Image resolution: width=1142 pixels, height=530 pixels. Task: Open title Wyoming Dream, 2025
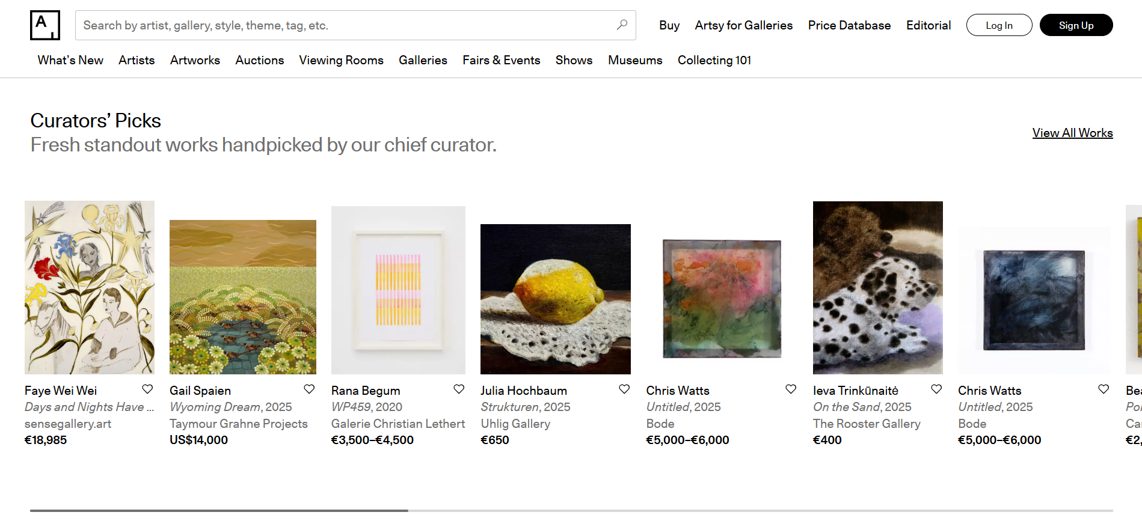coord(231,407)
